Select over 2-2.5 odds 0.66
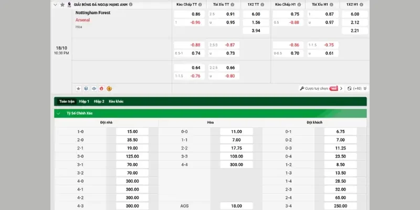The width and height of the screenshot is (420, 210). tap(224, 68)
